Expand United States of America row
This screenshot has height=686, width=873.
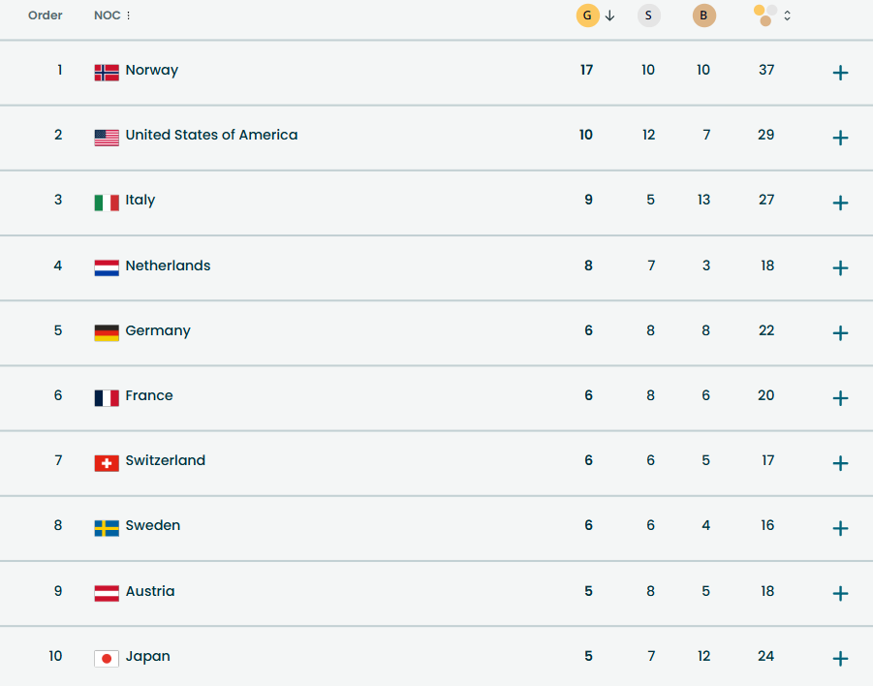(x=840, y=138)
